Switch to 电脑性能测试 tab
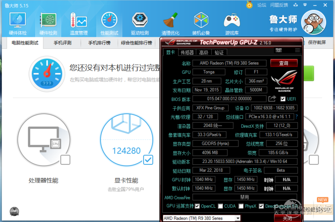Viewport: 335px width, 222px height. [x=25, y=43]
